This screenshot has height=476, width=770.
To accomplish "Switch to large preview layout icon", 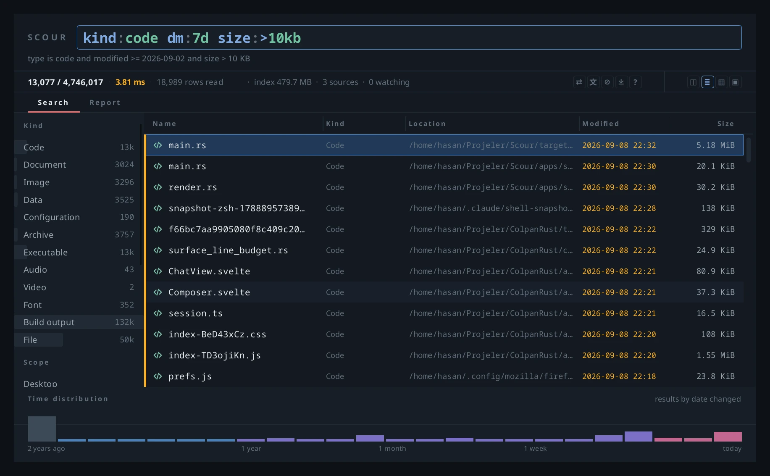I will pos(735,82).
